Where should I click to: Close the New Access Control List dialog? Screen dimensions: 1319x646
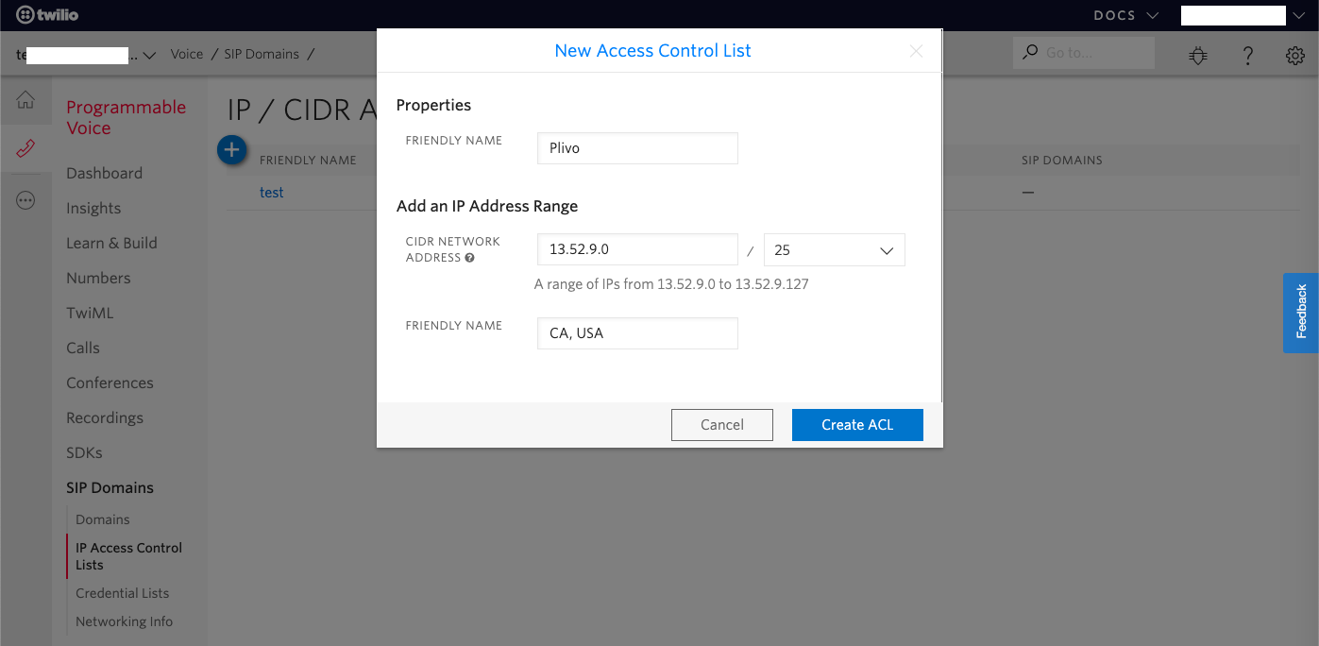(x=916, y=51)
